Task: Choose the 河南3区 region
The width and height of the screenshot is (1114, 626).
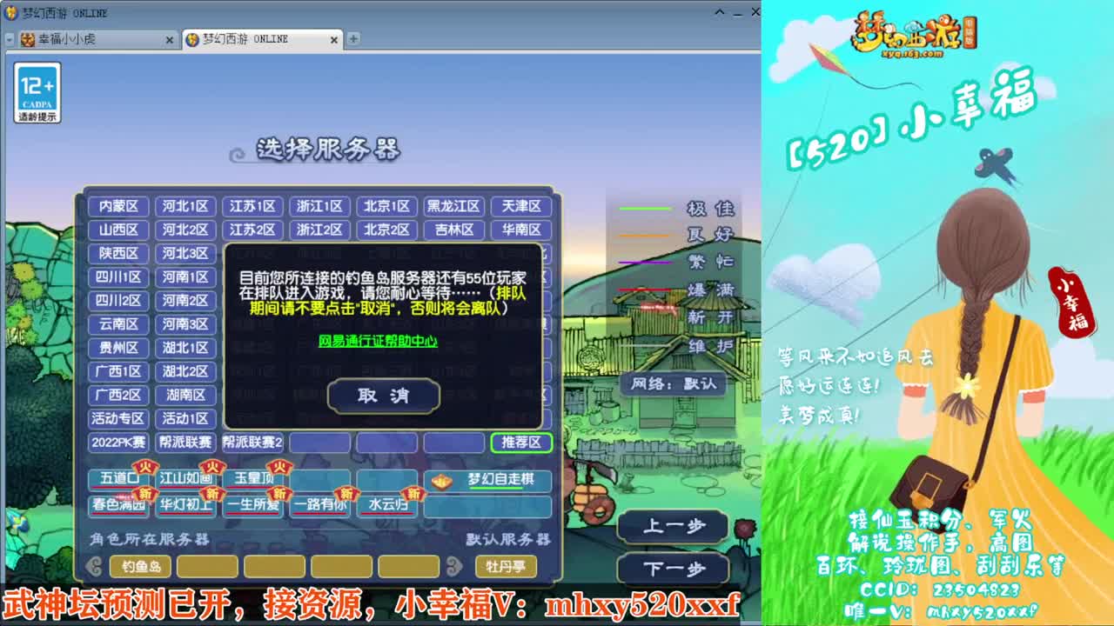Action: [x=185, y=323]
